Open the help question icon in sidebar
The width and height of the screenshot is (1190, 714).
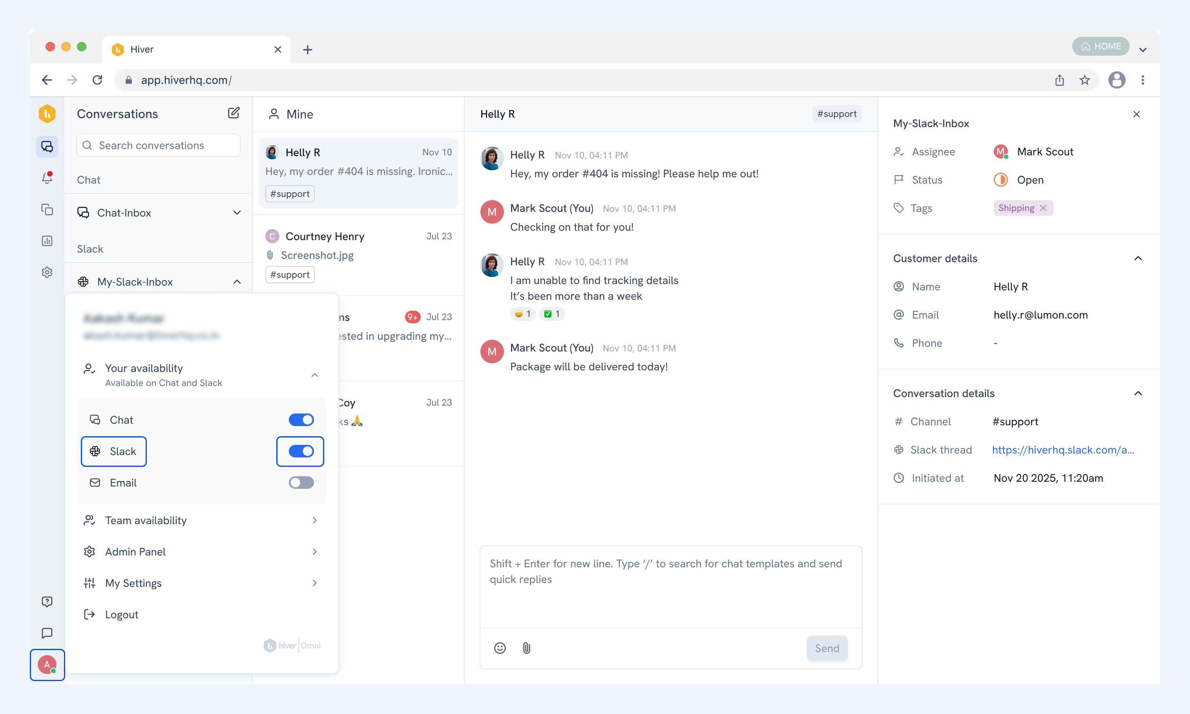(47, 601)
